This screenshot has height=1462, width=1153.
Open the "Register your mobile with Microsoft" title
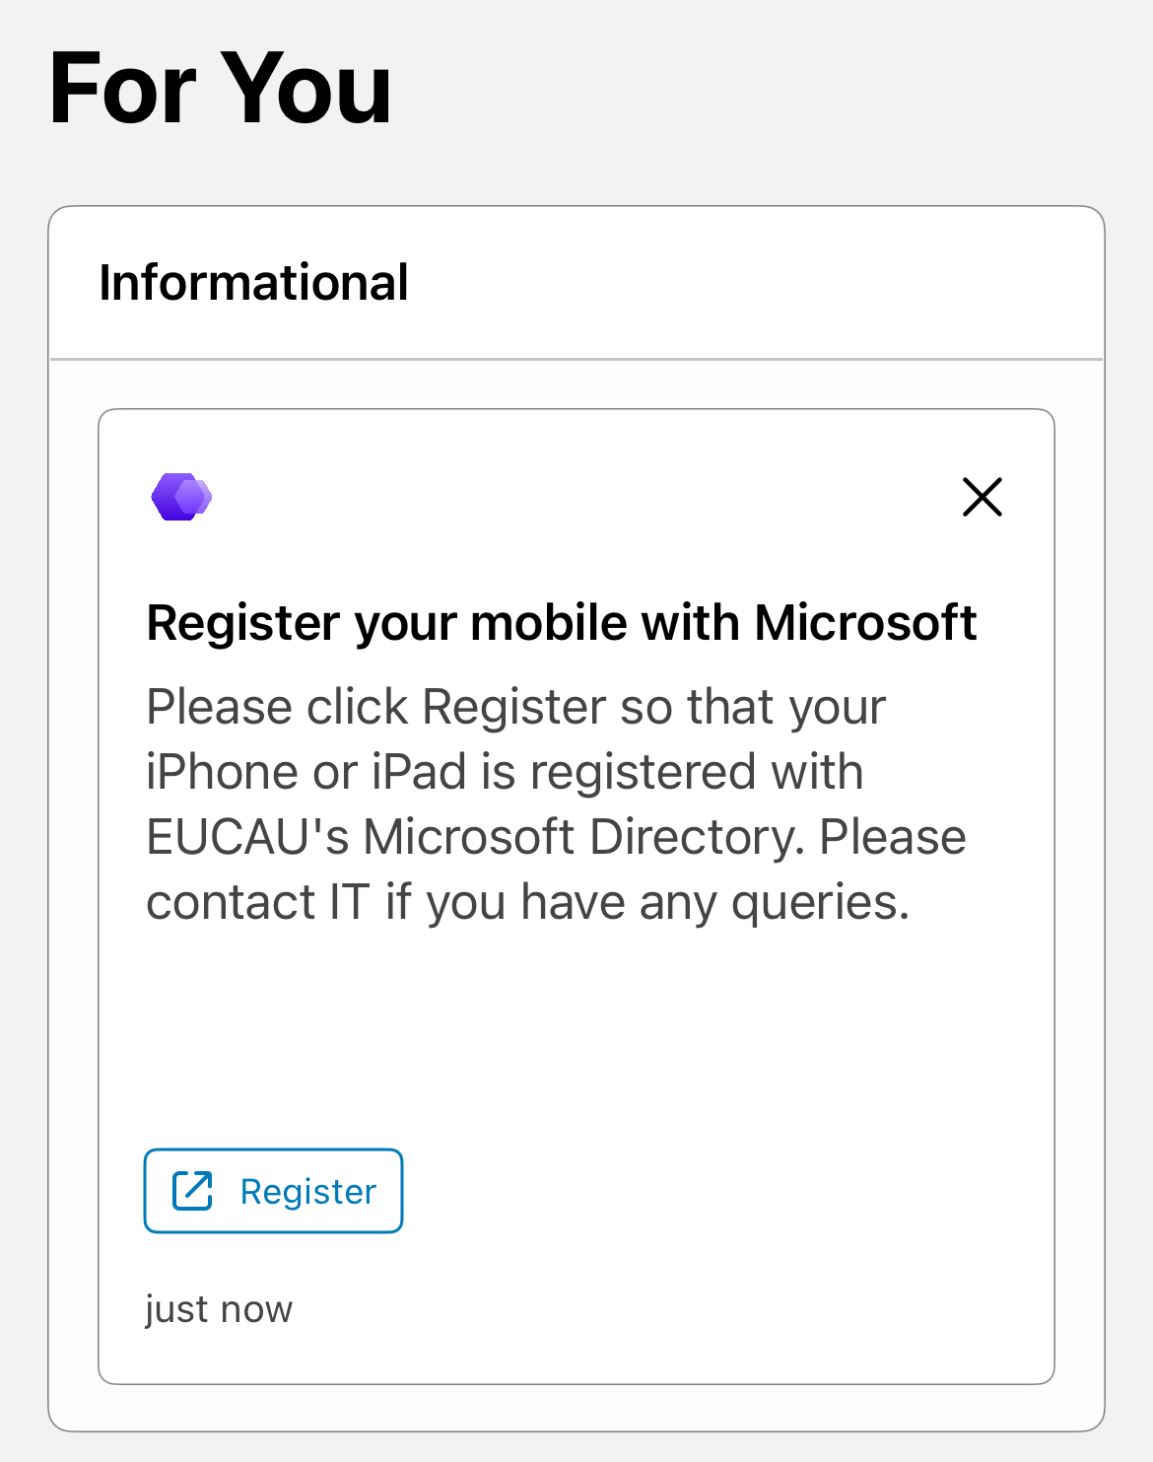(561, 623)
